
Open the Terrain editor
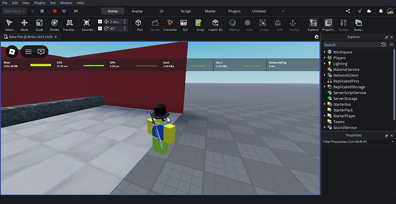(x=155, y=25)
